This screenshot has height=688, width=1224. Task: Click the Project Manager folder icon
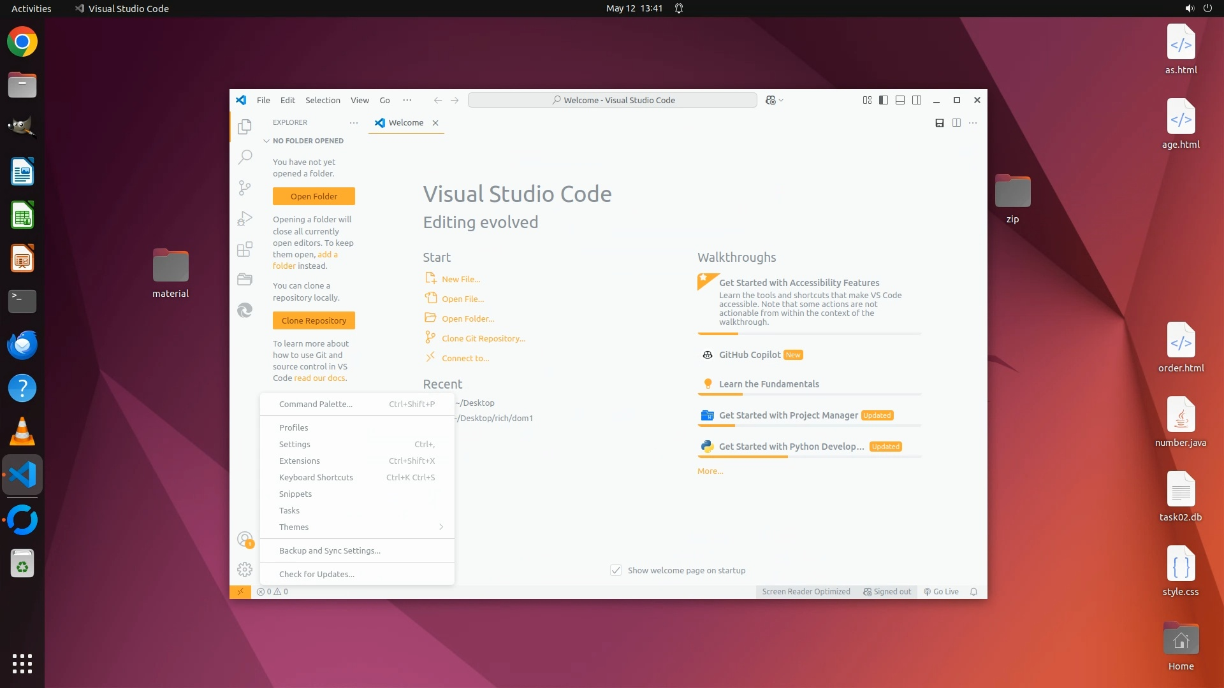245,280
